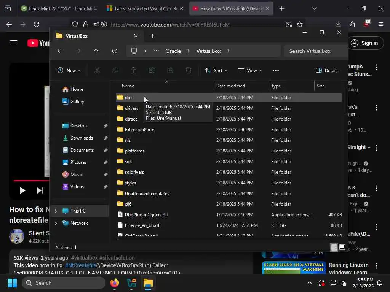Open the View dropdown menu
390x292 pixels.
point(250,70)
